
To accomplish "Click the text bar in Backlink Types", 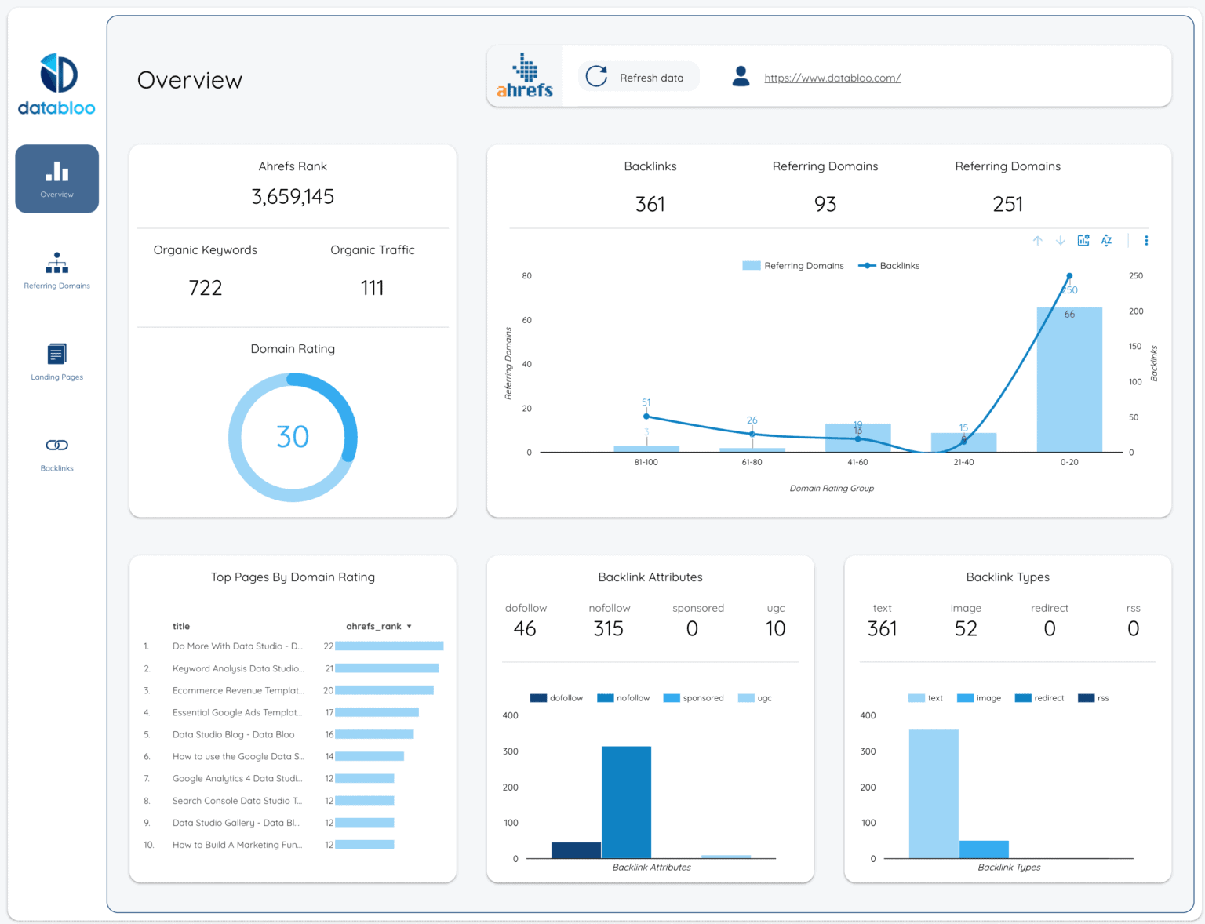I will pyautogui.click(x=934, y=794).
